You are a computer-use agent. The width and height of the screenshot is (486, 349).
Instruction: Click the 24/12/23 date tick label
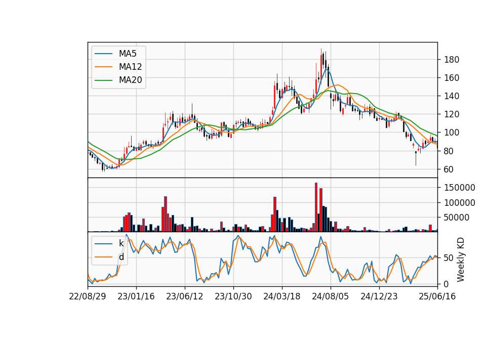click(x=379, y=296)
